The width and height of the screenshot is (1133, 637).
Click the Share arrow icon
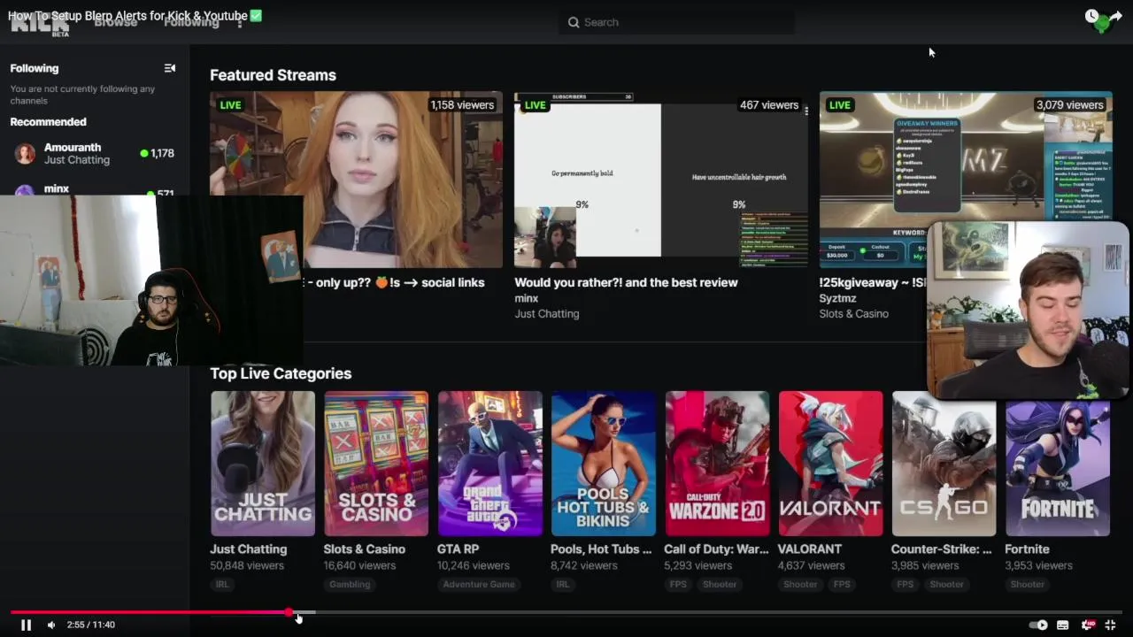click(x=1116, y=16)
